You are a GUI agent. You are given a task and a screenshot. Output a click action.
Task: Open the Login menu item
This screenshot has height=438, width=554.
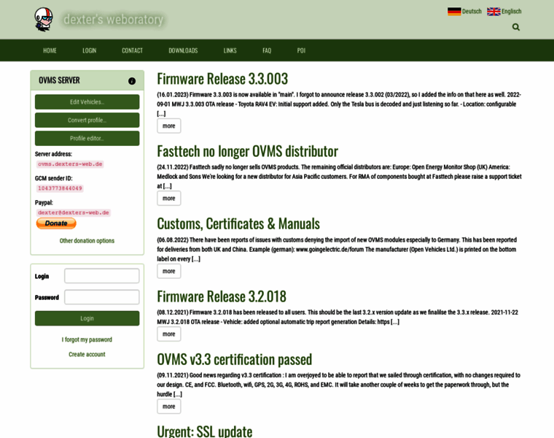[x=90, y=50]
